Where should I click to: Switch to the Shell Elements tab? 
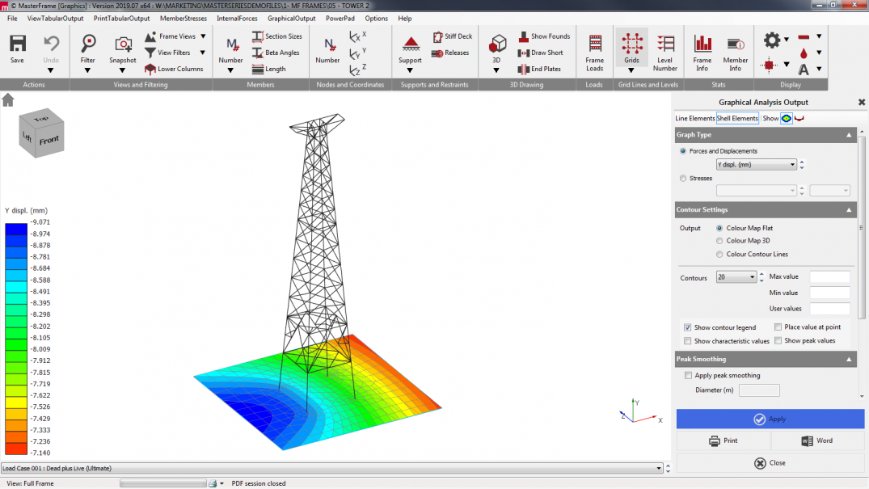point(737,118)
